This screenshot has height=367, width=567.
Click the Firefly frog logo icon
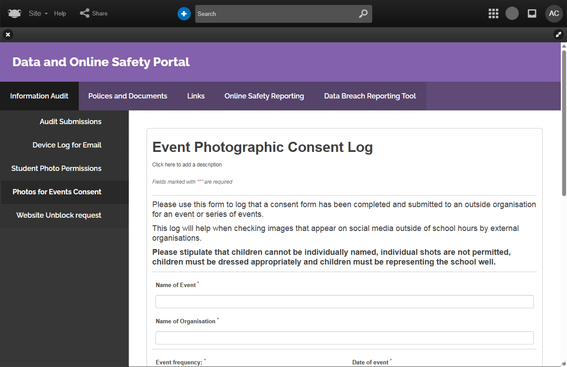[14, 14]
